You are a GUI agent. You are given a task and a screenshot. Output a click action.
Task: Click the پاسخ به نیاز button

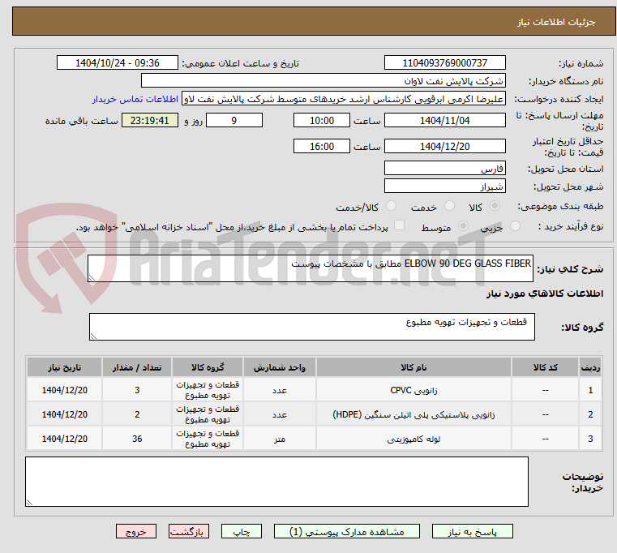point(472,531)
